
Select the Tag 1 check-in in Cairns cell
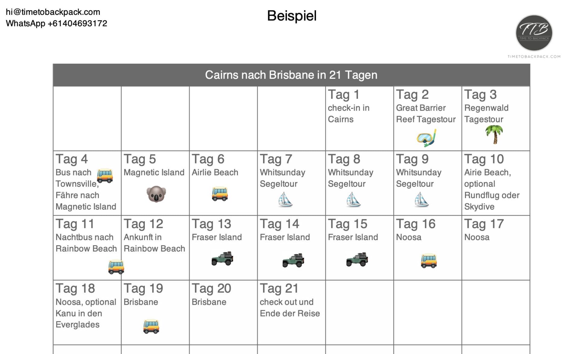pos(359,118)
